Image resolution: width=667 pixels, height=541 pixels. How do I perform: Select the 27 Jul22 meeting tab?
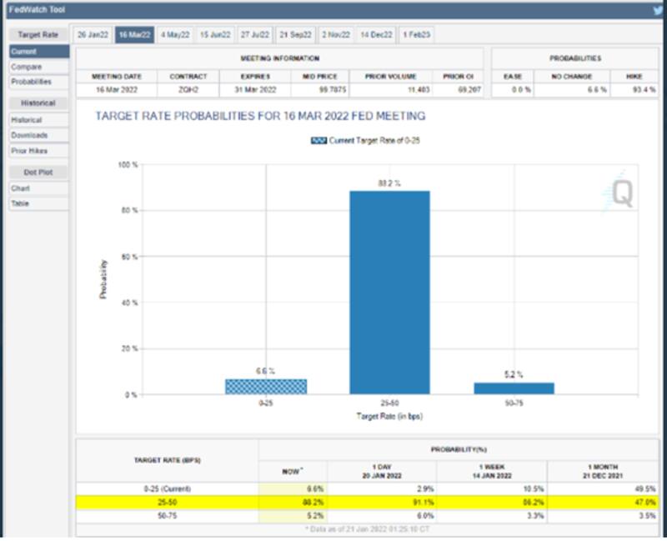[x=255, y=34]
